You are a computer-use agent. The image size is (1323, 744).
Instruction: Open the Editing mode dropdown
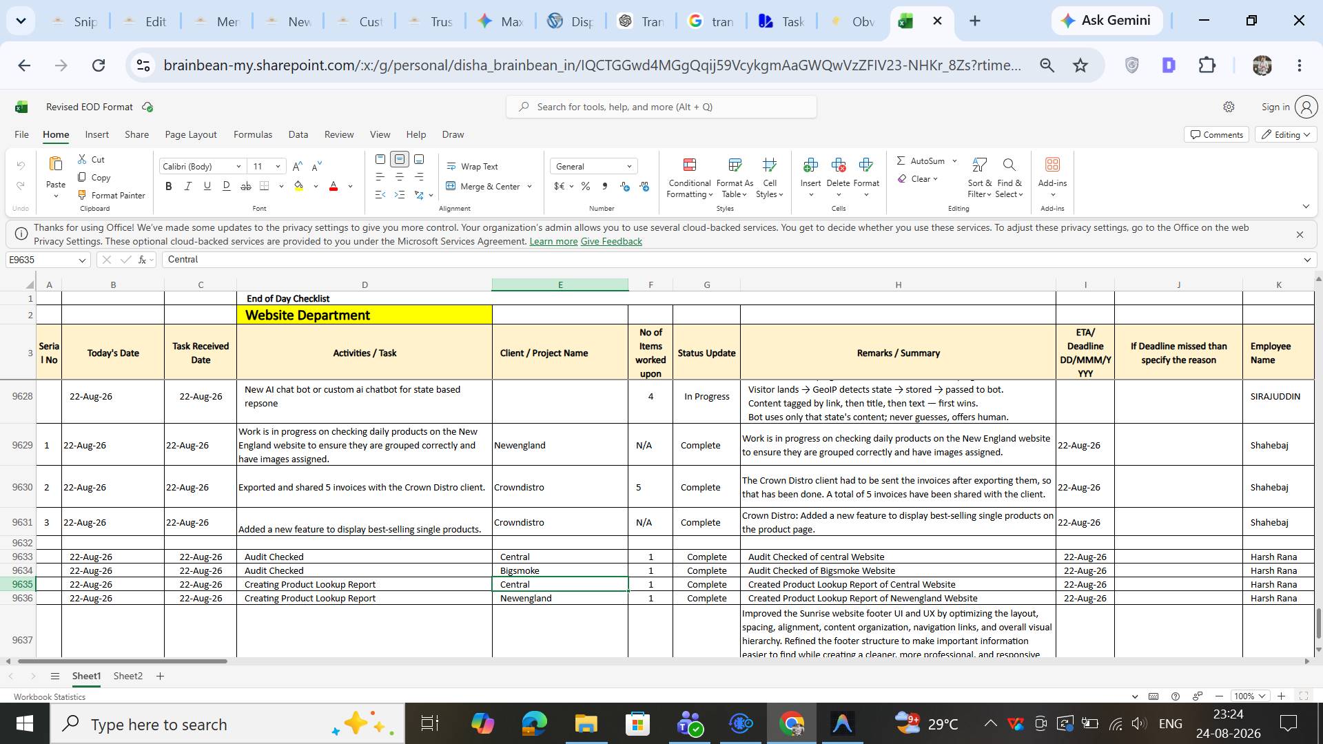click(x=1286, y=135)
